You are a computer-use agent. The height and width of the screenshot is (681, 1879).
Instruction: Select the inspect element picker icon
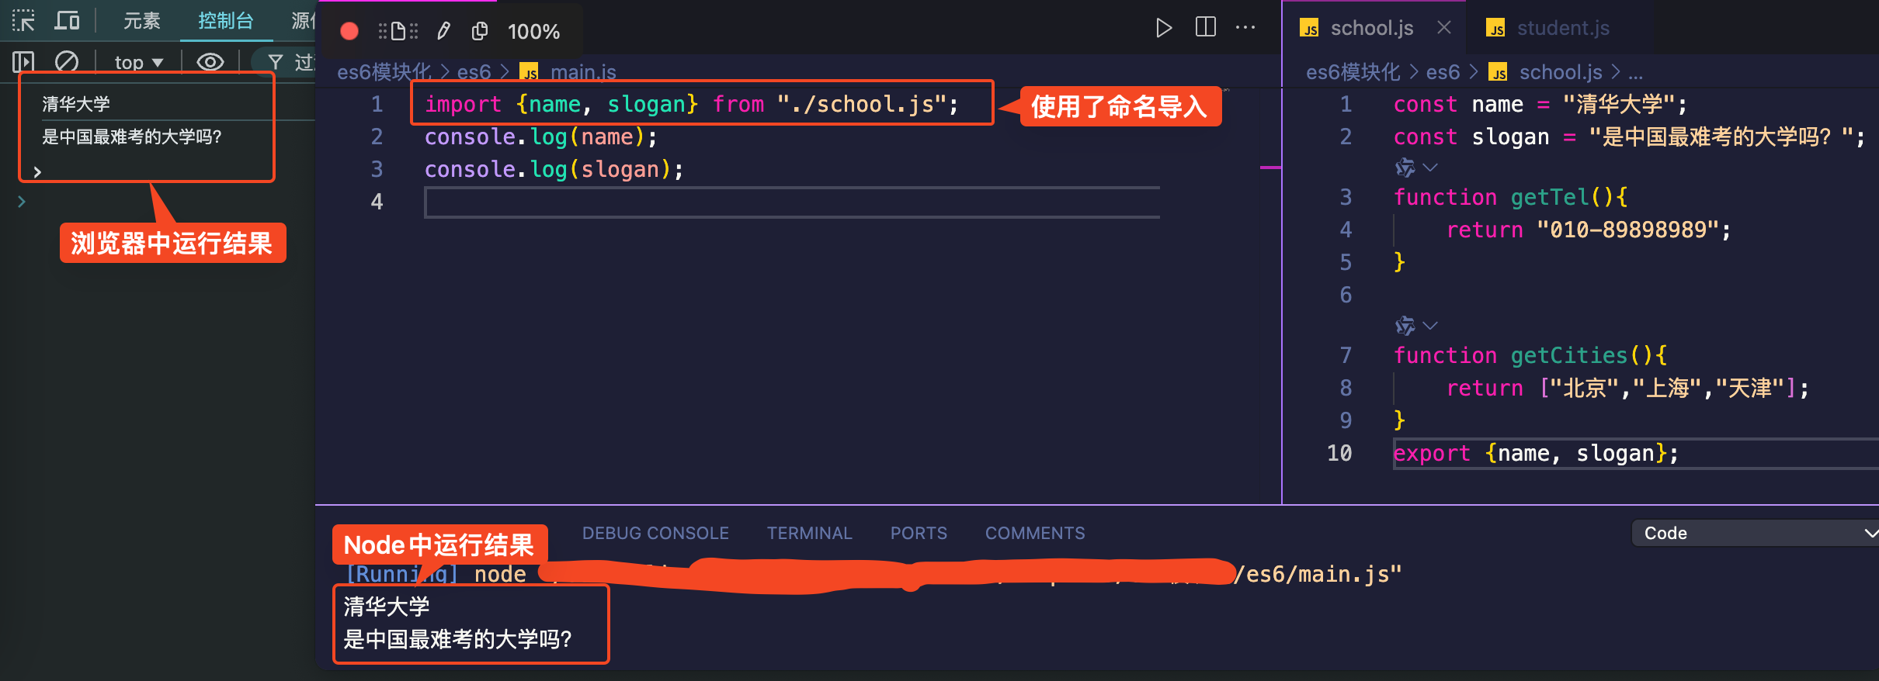coord(23,21)
